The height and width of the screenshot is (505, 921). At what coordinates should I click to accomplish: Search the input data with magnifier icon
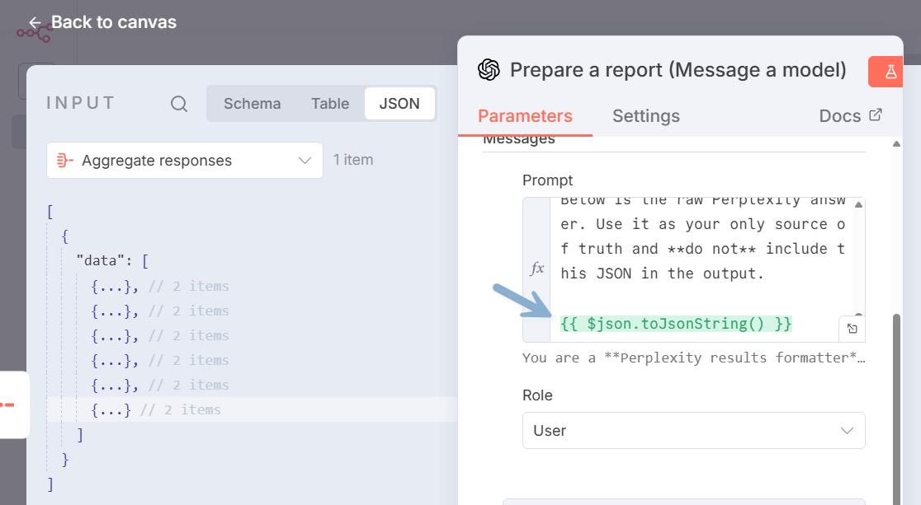tap(179, 104)
